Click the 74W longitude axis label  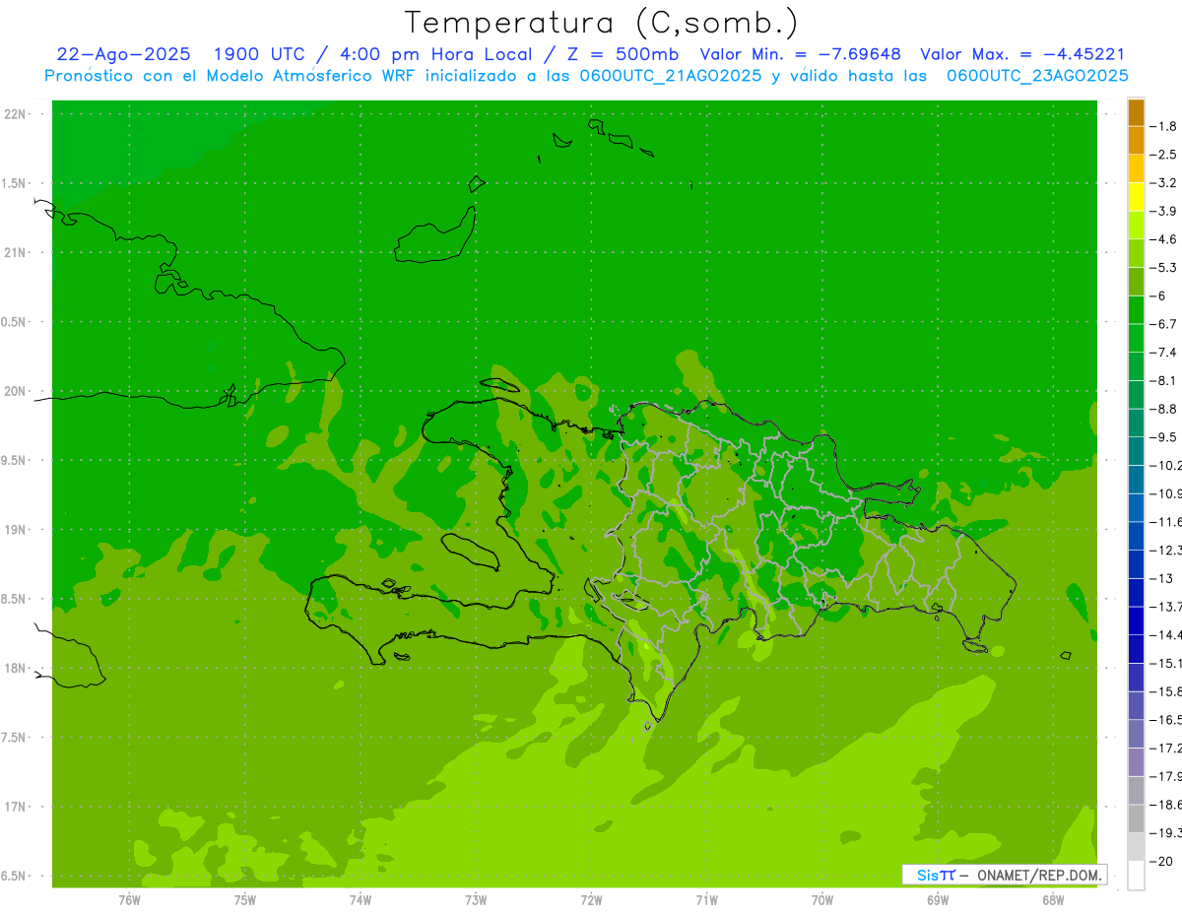pos(361,900)
